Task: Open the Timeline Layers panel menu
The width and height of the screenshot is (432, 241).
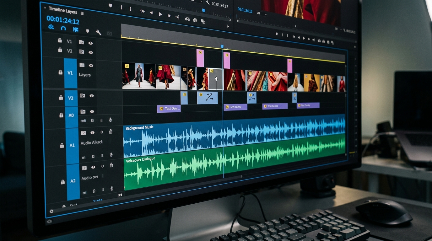Action: coord(82,13)
